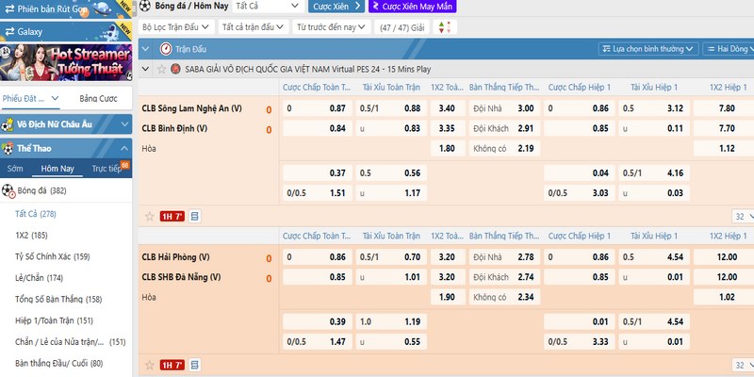Expand the Vô Địch Nữ Châu Âu section
The image size is (754, 377).
(123, 123)
